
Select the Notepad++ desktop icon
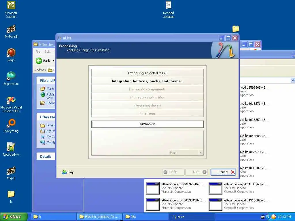tap(11, 149)
